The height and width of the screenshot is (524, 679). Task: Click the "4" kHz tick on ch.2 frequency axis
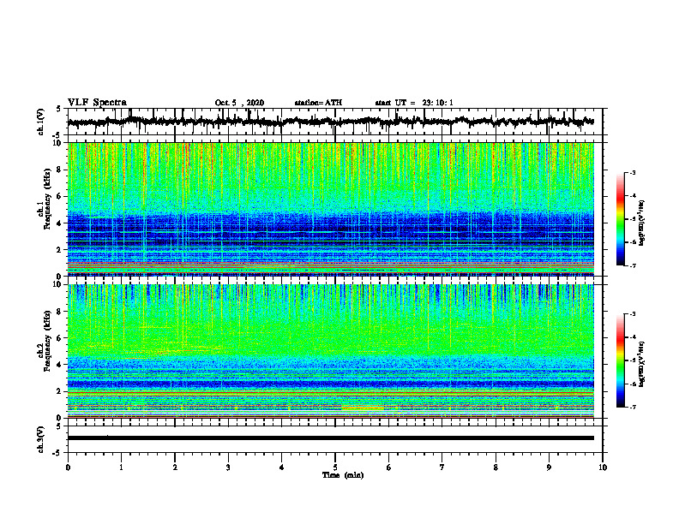[x=60, y=365]
